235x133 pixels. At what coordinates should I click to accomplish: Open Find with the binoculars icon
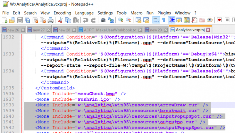[103, 20]
